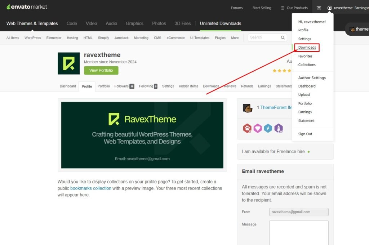Select Upload in the account menu
Viewport: 369px width, 245px height.
pyautogui.click(x=304, y=95)
